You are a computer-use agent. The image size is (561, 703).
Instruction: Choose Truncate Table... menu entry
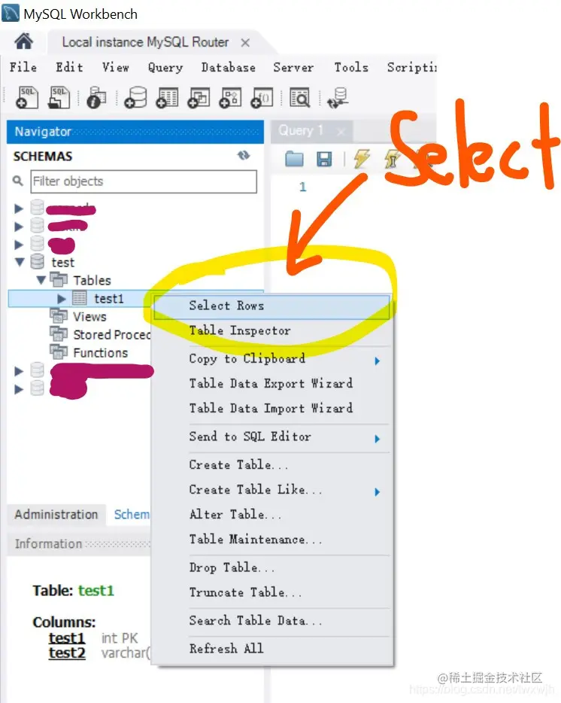click(x=271, y=592)
